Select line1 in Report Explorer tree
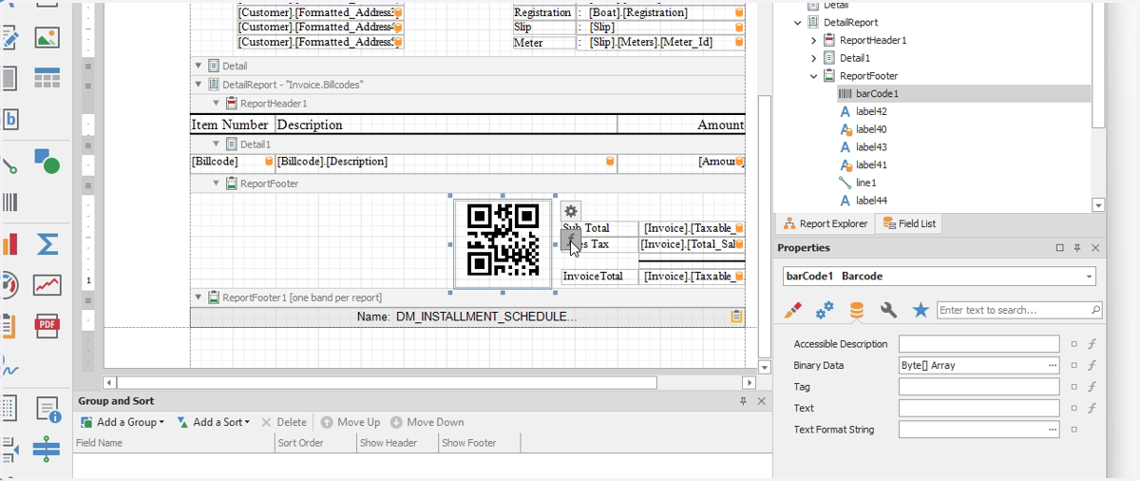Screen dimensions: 1140x481 tap(865, 183)
